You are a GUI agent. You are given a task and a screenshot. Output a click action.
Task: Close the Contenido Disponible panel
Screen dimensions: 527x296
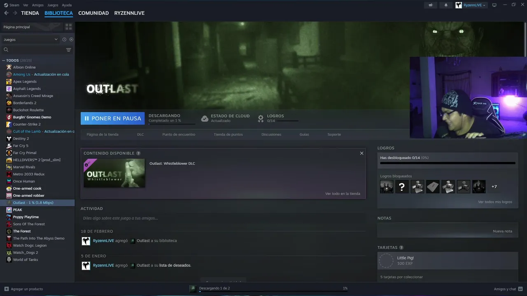pos(361,153)
